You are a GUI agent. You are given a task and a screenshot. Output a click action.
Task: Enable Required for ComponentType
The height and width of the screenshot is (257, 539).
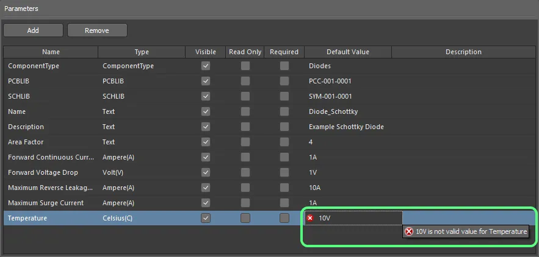click(x=284, y=66)
